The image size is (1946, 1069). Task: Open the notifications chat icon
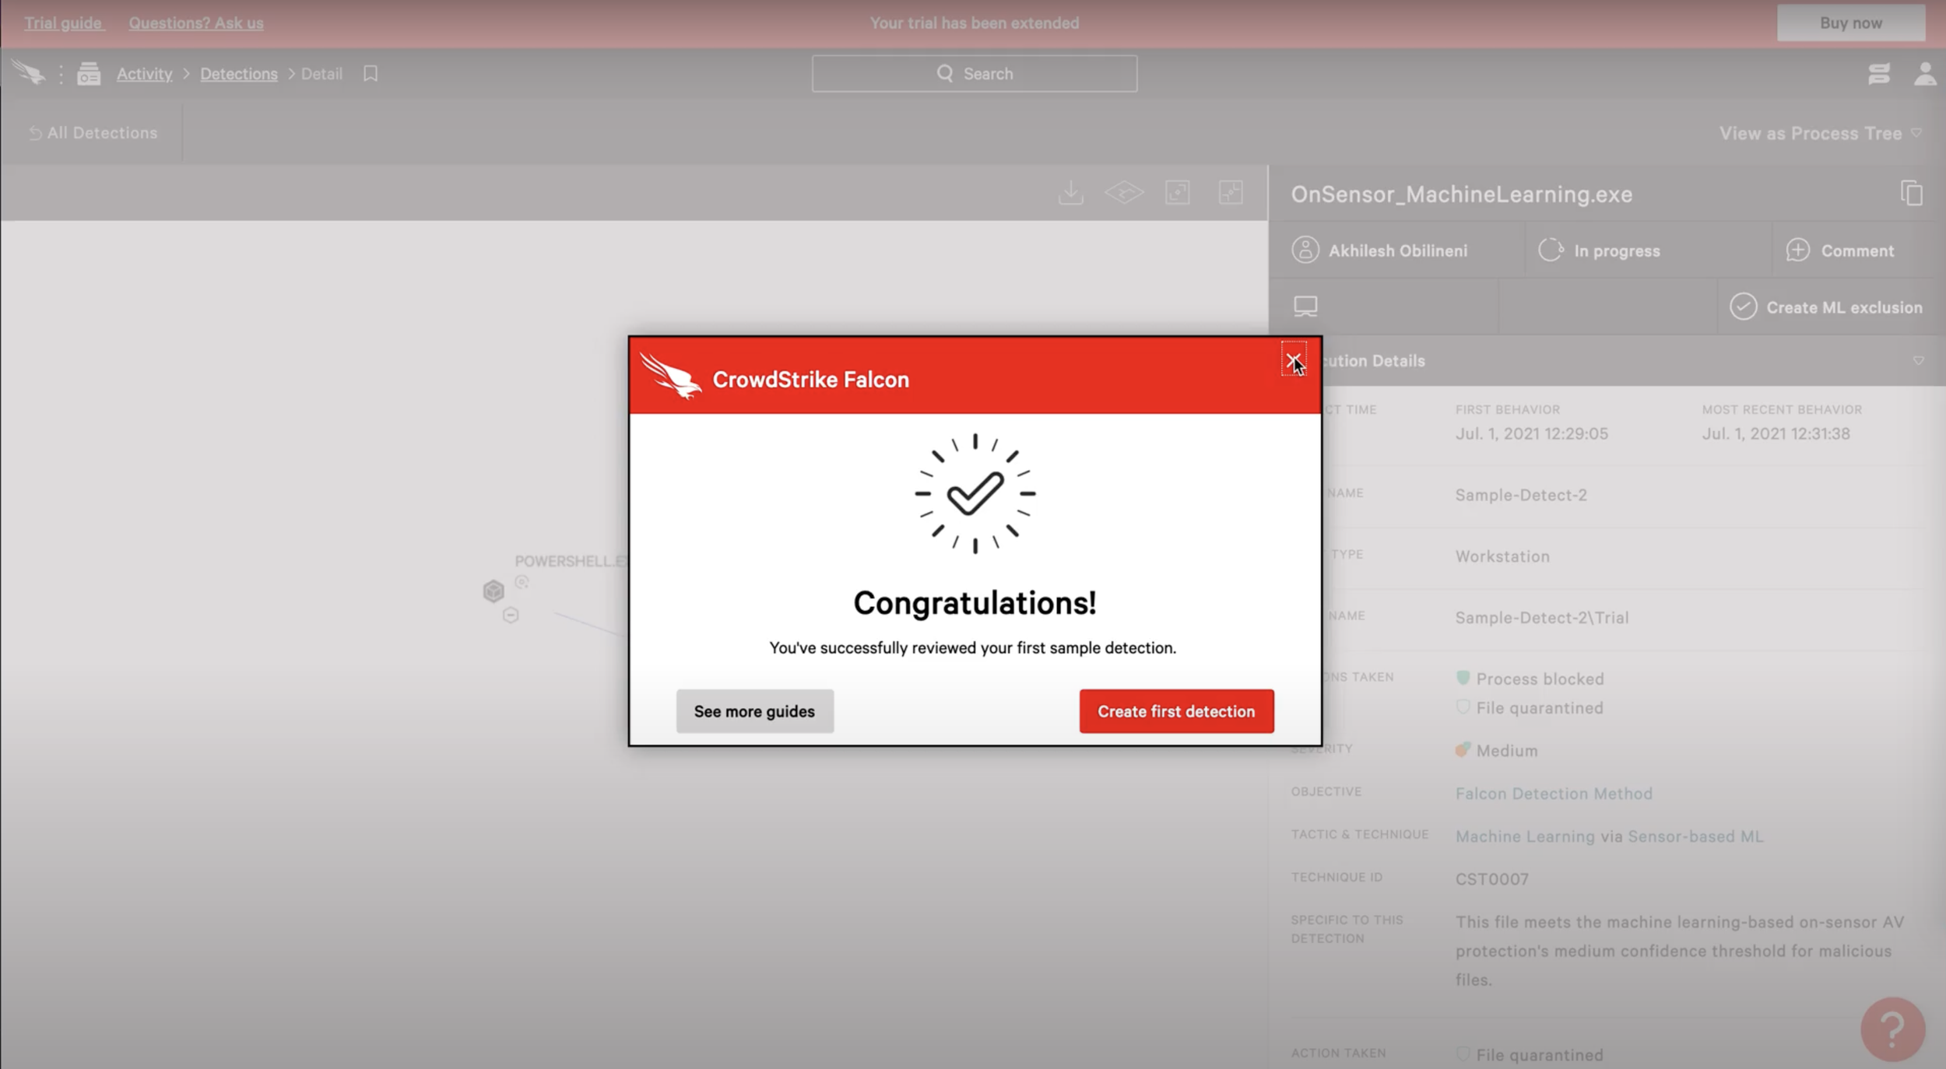pyautogui.click(x=1881, y=73)
